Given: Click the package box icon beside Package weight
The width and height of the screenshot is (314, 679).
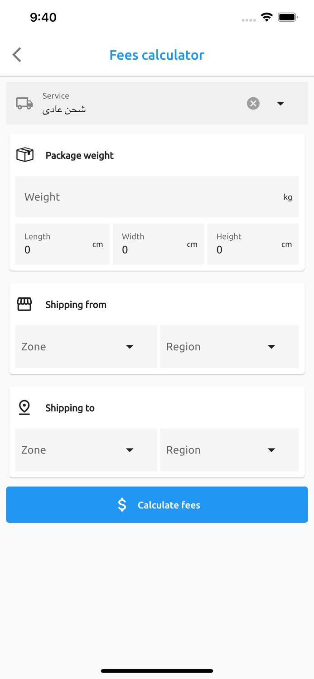Looking at the screenshot, I should 24,154.
